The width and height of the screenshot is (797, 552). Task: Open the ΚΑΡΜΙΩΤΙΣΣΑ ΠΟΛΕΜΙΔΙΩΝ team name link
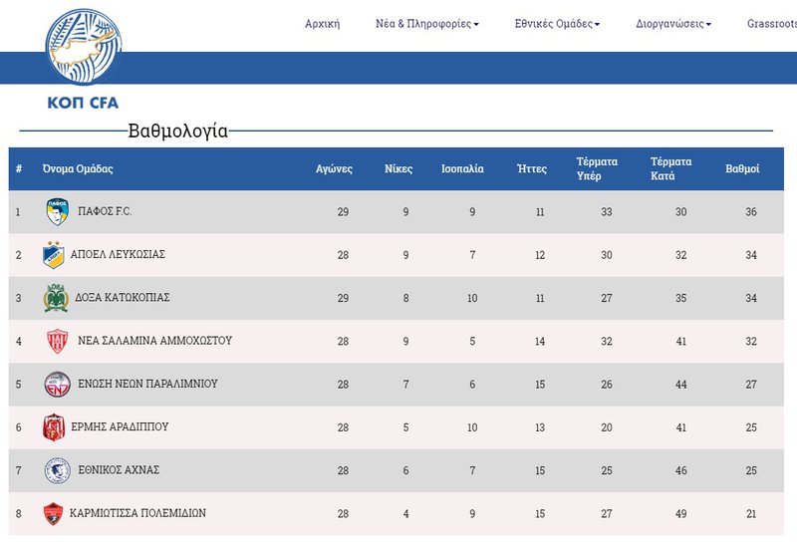137,513
